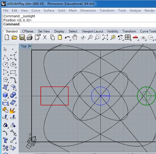Open file with the folder icon
Viewport: 156px width, 154px height.
click(15, 38)
